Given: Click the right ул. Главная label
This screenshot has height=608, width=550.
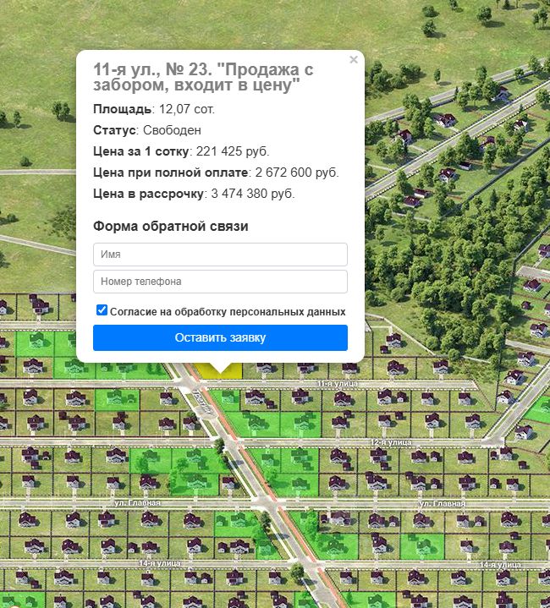Looking at the screenshot, I should pos(443,504).
